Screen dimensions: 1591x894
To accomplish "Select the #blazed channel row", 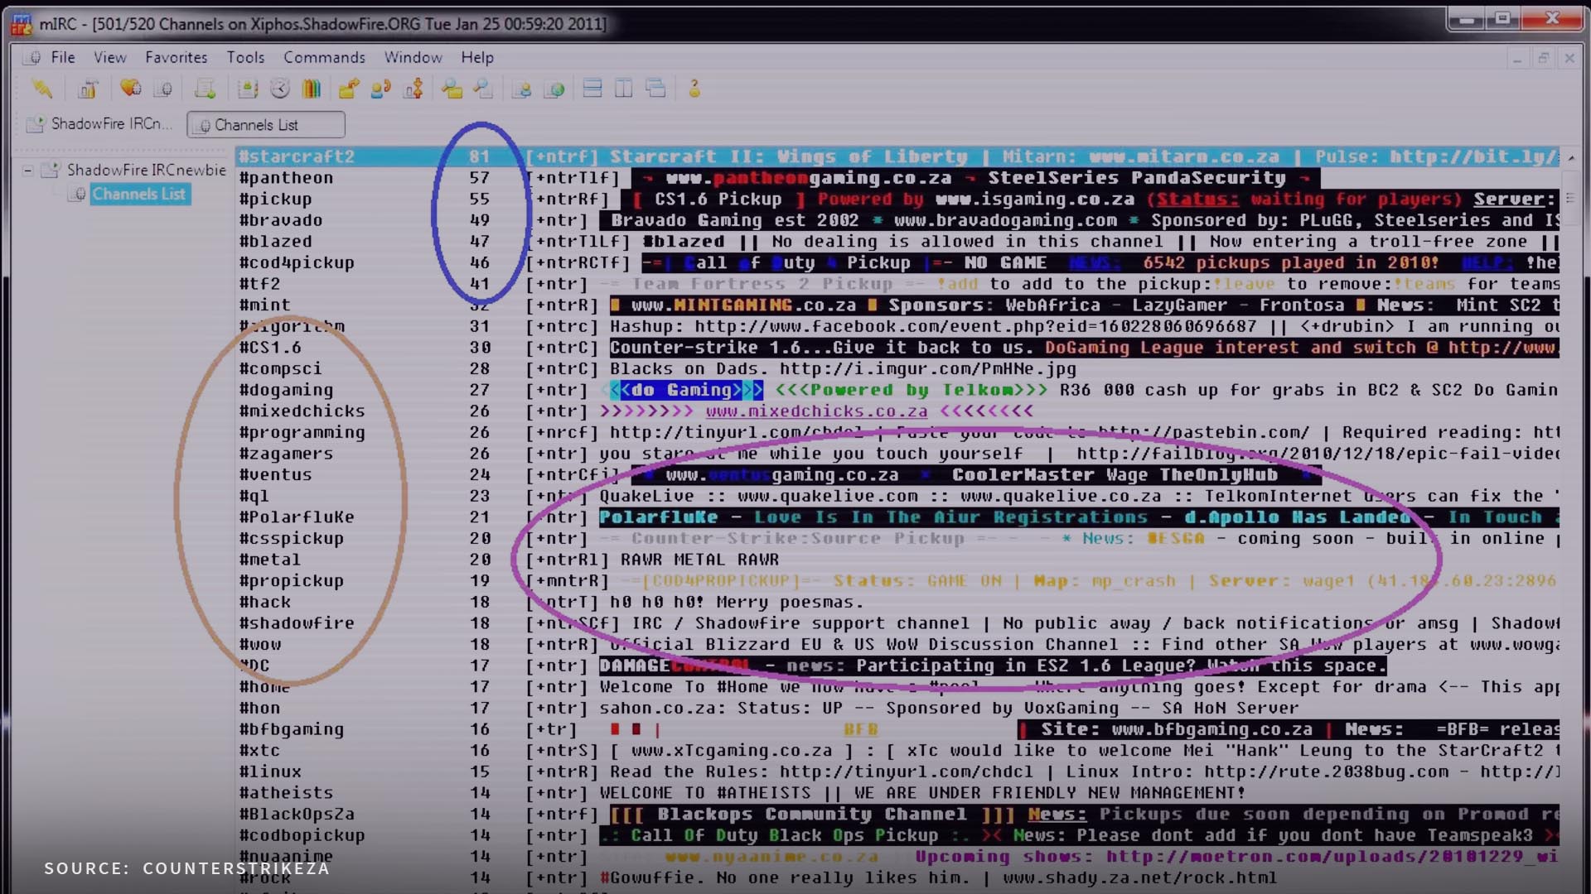I will 897,242.
